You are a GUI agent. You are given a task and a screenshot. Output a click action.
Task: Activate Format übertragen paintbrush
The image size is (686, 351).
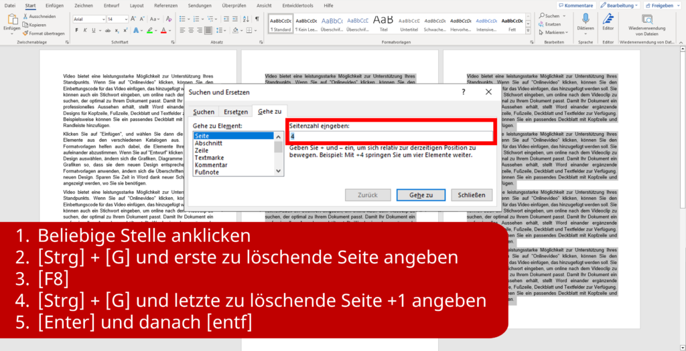44,33
